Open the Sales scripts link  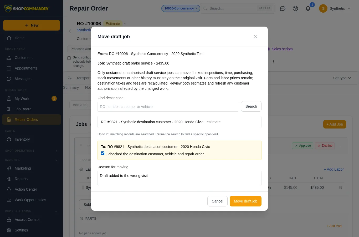pyautogui.click(x=280, y=49)
